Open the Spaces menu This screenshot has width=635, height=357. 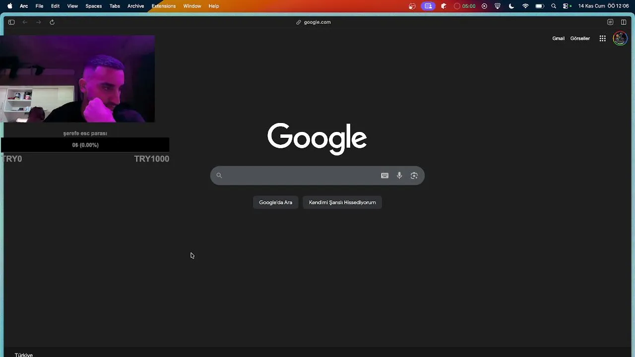coord(93,6)
